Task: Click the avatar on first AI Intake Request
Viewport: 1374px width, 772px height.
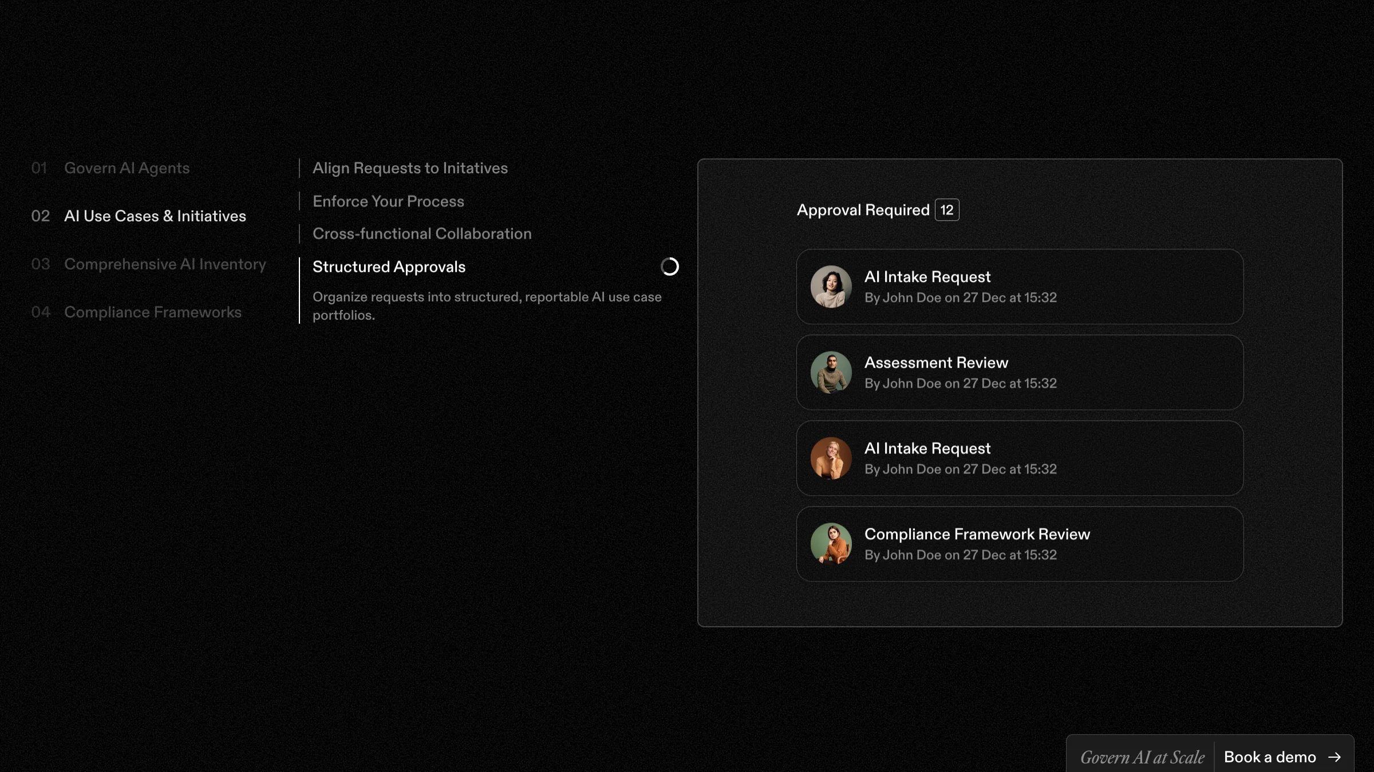Action: point(831,286)
